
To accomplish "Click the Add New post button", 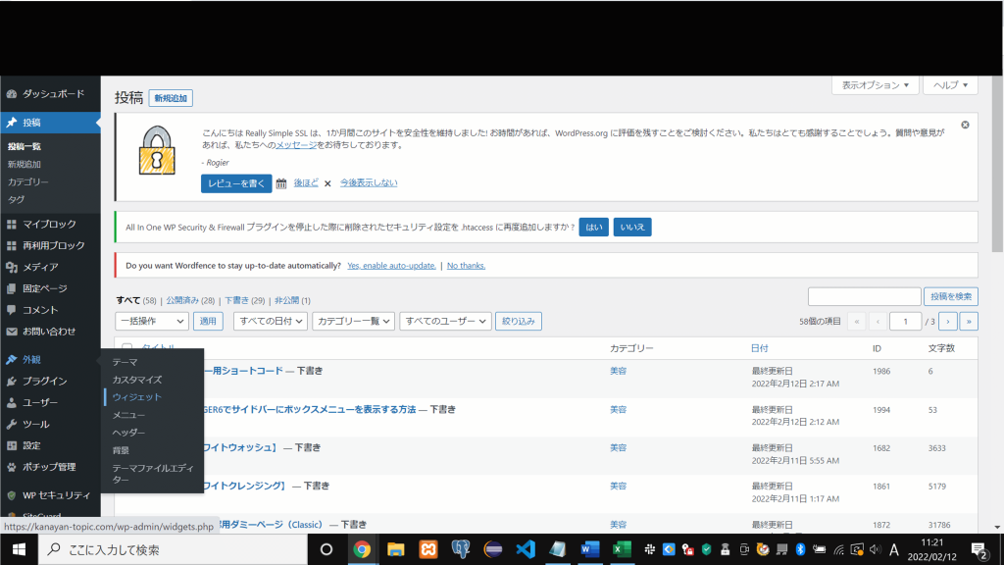I will click(172, 98).
